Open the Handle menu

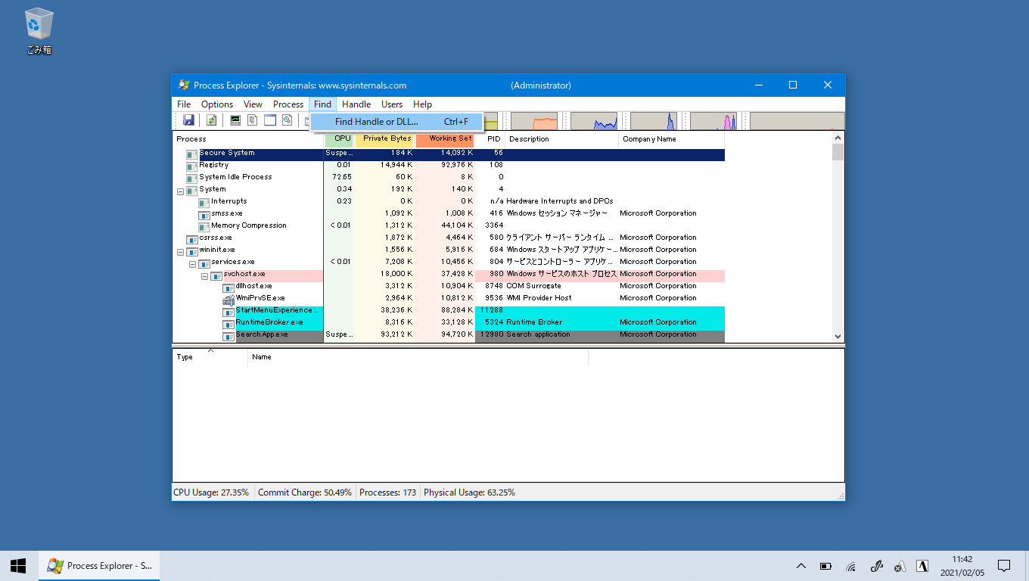[x=356, y=104]
